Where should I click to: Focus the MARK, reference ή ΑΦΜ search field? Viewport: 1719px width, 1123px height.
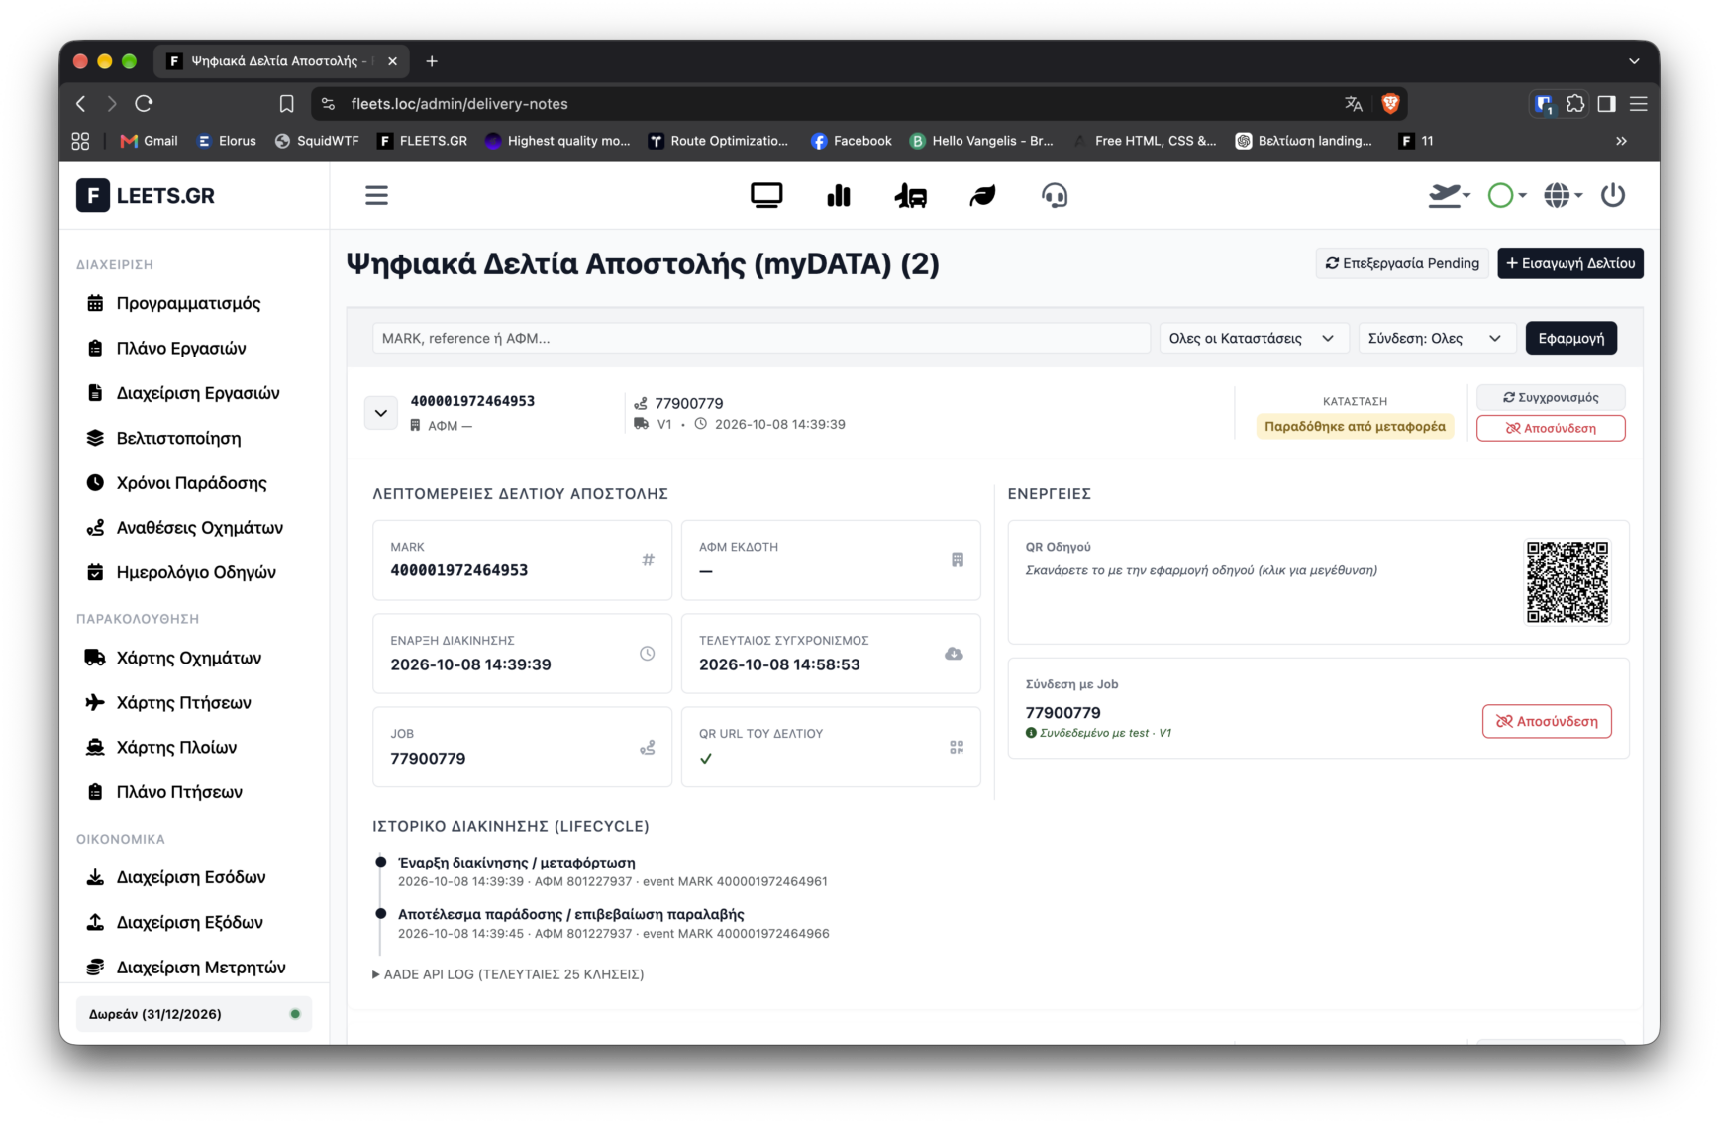760,338
